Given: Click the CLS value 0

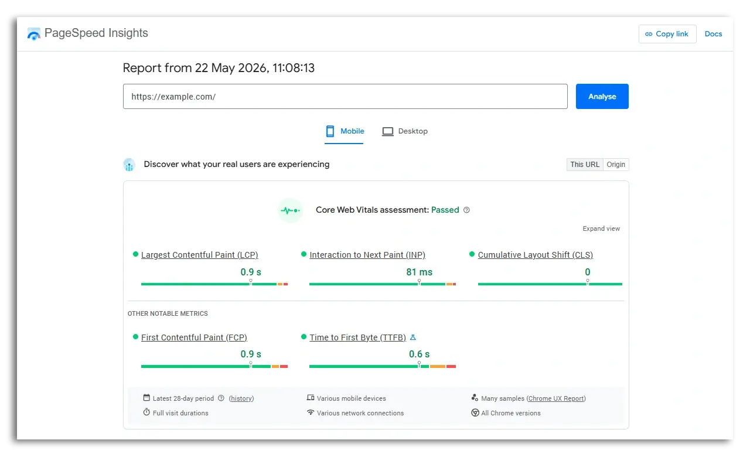Looking at the screenshot, I should point(588,272).
